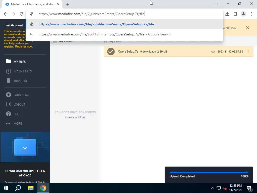Choose the Google Search suggestion
Viewport: 257px width, 193px height.
124,34
